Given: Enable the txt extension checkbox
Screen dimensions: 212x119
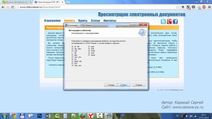Looking at the screenshot, I should [x=73, y=53].
